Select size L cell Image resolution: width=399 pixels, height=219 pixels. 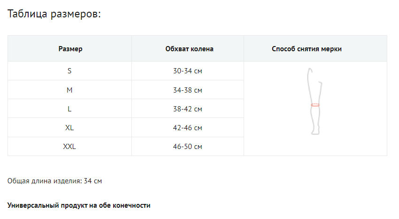(69, 109)
